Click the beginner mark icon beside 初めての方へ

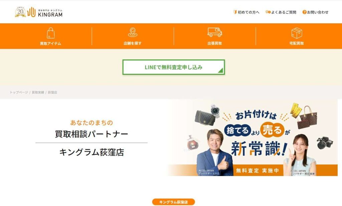tap(235, 12)
